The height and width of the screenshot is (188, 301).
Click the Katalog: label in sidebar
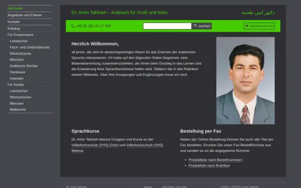pyautogui.click(x=14, y=29)
